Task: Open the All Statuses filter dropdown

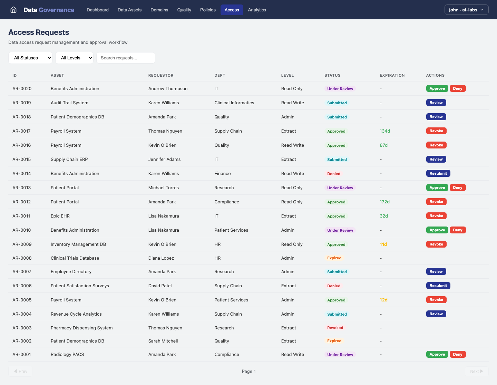Action: coord(30,58)
